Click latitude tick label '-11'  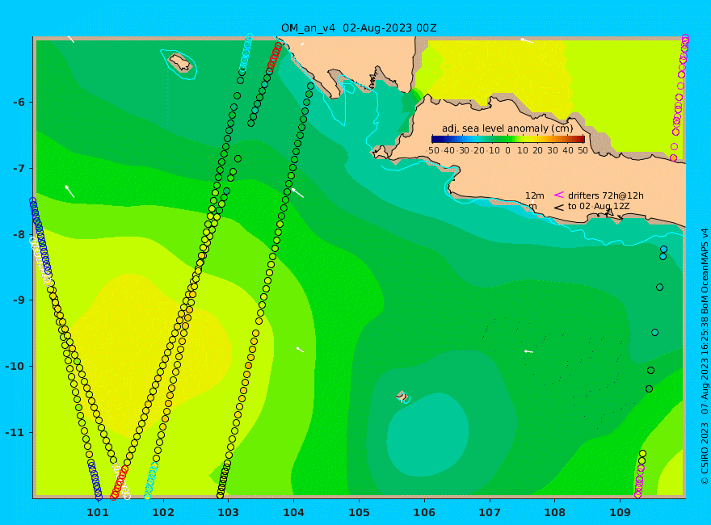(16, 432)
